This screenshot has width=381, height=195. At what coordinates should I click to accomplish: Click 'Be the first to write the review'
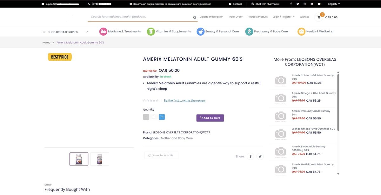point(185,100)
